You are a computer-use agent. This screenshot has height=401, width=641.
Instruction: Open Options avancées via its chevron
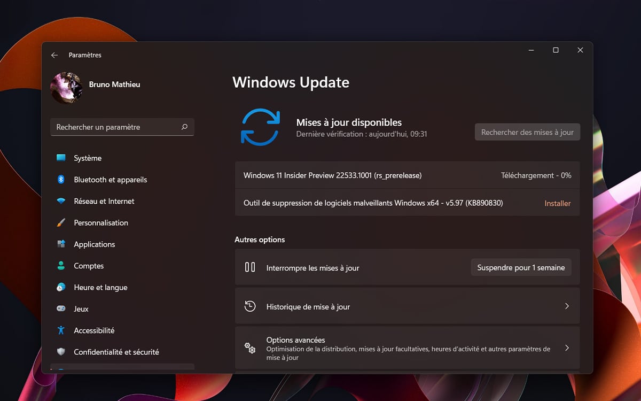point(567,348)
